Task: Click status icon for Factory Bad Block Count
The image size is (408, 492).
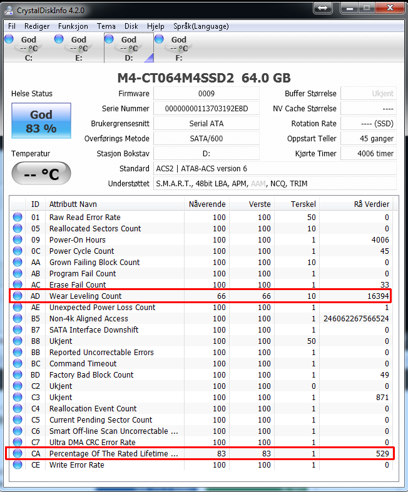Action: (18, 375)
